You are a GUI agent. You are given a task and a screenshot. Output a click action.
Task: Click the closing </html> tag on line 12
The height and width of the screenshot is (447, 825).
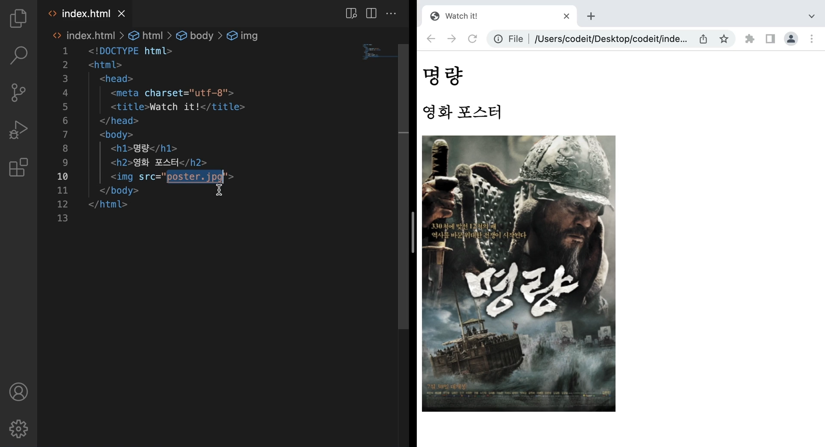tap(108, 204)
